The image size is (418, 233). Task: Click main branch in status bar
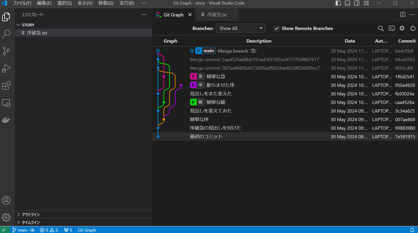click(x=20, y=230)
